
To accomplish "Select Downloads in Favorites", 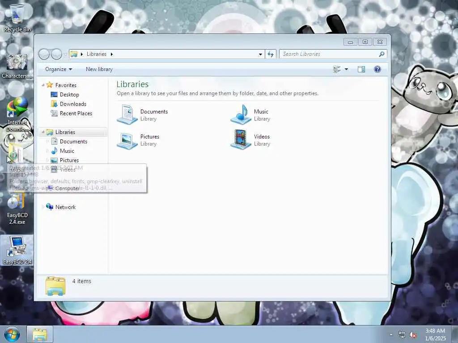I will 73,104.
